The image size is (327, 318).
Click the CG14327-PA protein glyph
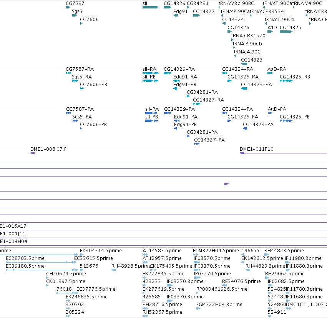[197, 144]
